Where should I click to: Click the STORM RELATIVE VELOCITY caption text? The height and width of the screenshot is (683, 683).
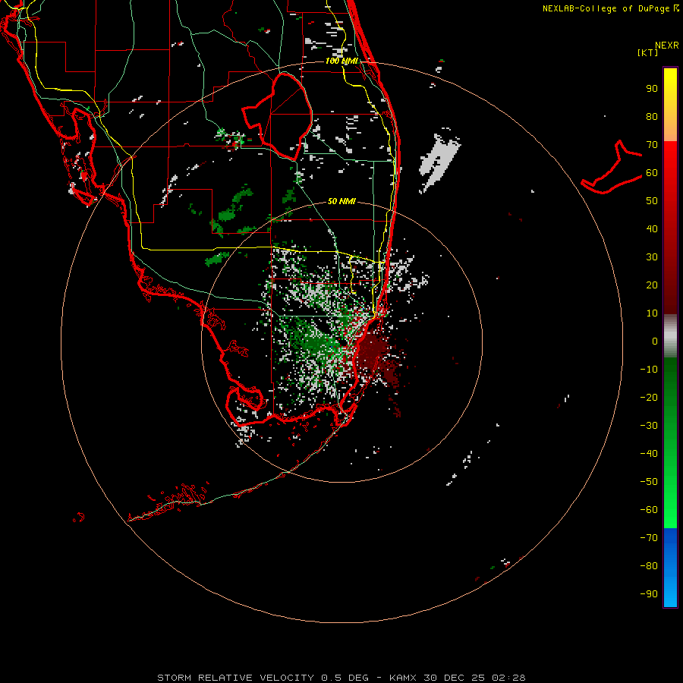(x=238, y=678)
